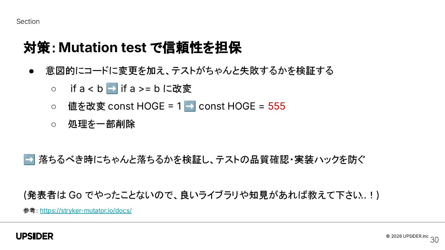Click the arrow emoji before "落ちるべき時に"
The width and height of the screenshot is (445, 250).
pyautogui.click(x=29, y=160)
